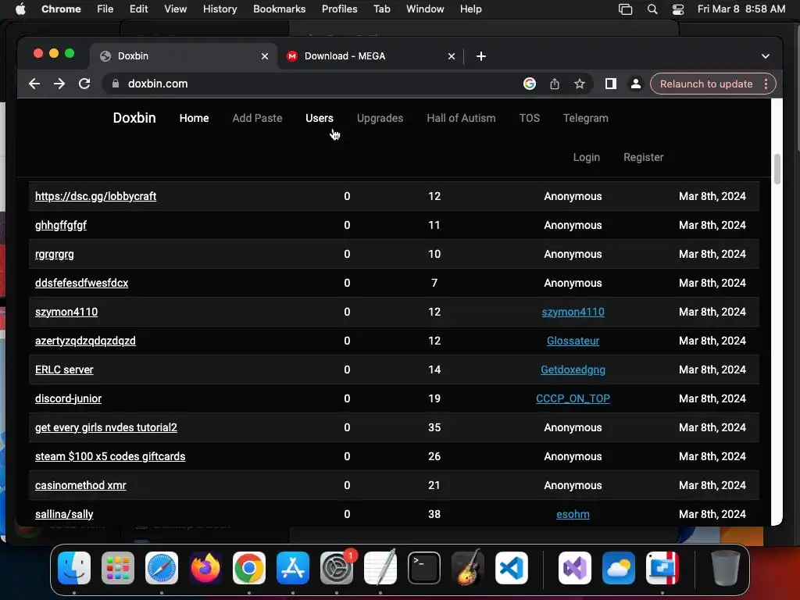Open the Chrome application menu
800x600 pixels.
(61, 9)
